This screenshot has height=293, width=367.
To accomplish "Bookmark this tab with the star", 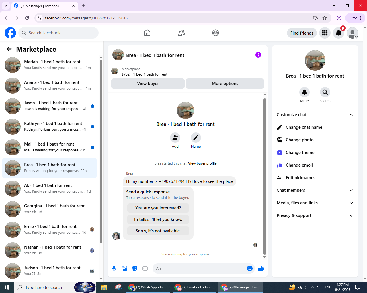I will click(325, 18).
